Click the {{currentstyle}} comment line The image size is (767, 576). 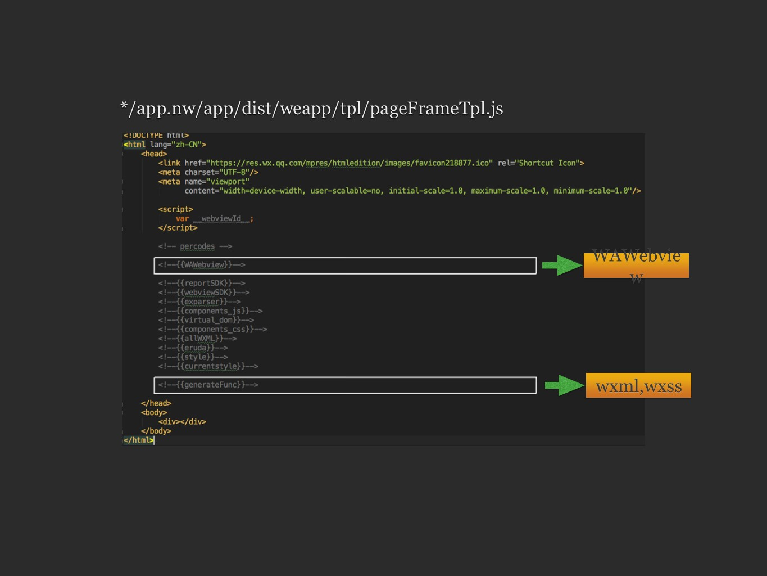[x=208, y=367]
